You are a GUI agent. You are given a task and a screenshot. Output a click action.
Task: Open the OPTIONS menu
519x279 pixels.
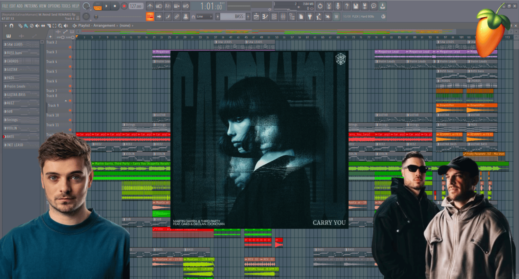click(54, 6)
